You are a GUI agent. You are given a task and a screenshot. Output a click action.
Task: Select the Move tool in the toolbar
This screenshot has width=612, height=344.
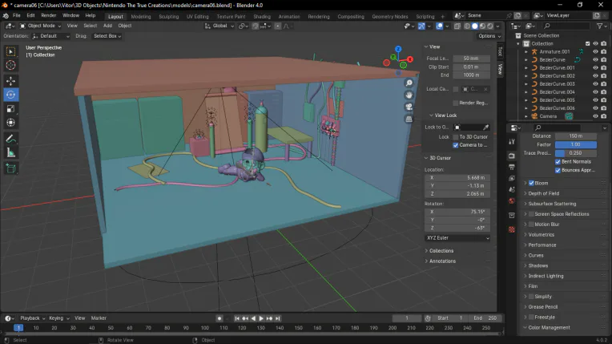(x=11, y=81)
